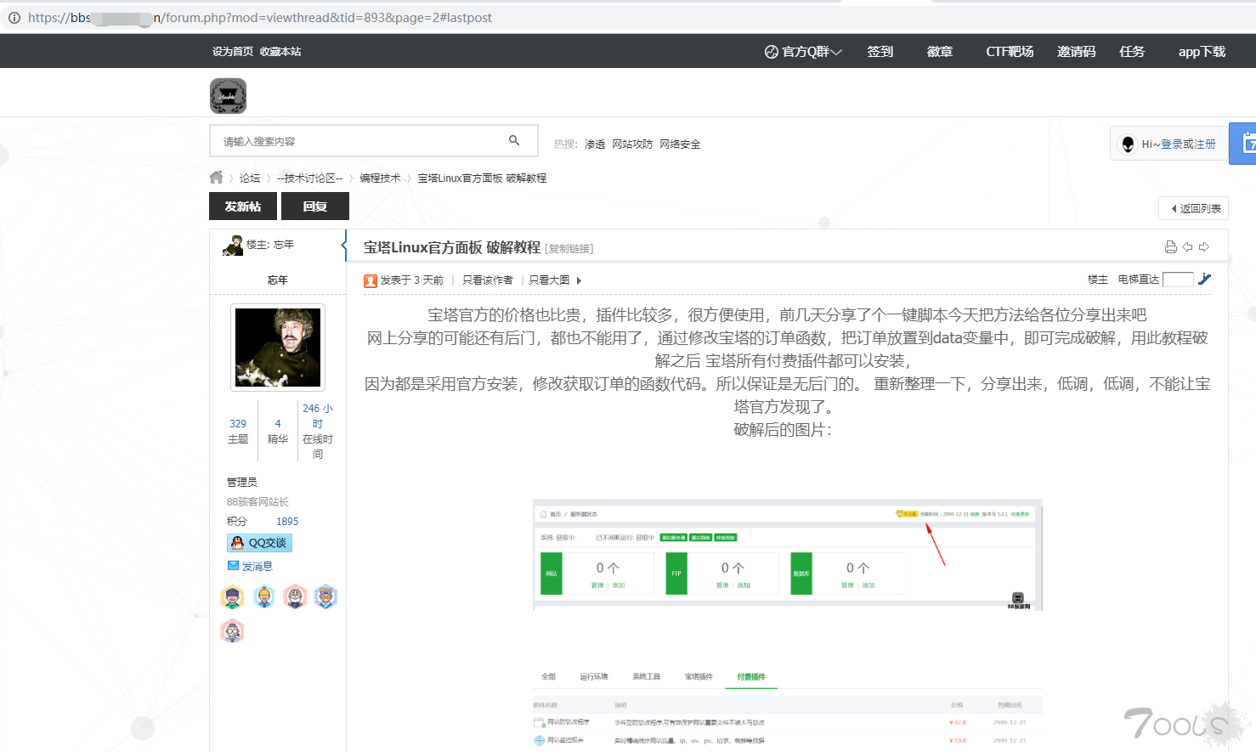Open the cracked panel dashboard screenshot
This screenshot has height=752, width=1256.
point(788,555)
